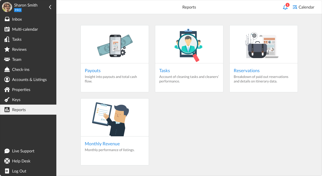Click the Help Desk lifebuoy icon
The height and width of the screenshot is (176, 322).
(7, 161)
